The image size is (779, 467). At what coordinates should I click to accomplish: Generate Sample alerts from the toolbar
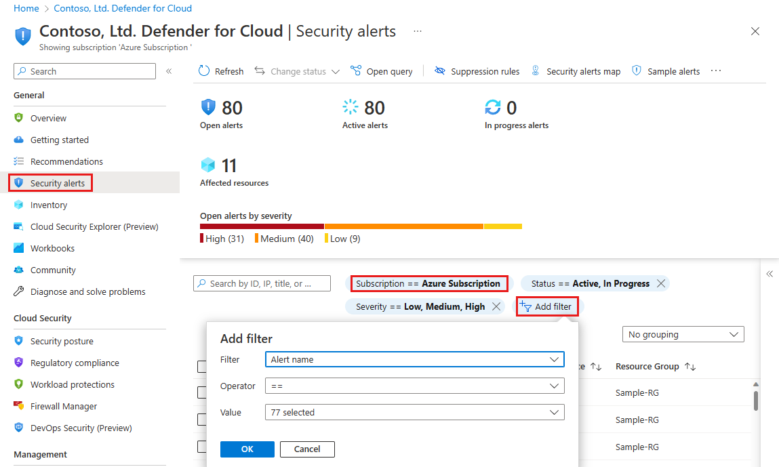[666, 71]
